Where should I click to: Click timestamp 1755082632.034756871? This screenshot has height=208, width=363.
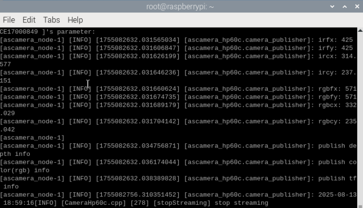click(138, 146)
